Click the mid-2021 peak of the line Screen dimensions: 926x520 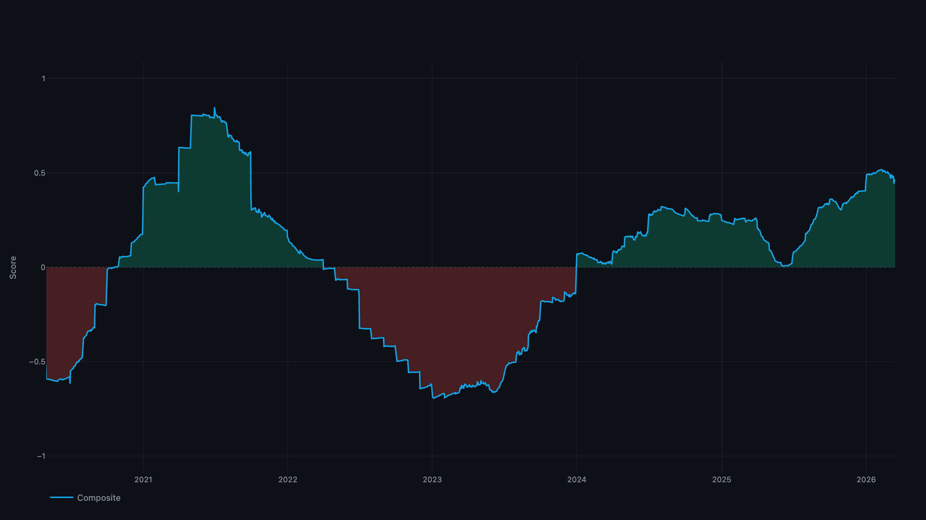click(x=215, y=108)
